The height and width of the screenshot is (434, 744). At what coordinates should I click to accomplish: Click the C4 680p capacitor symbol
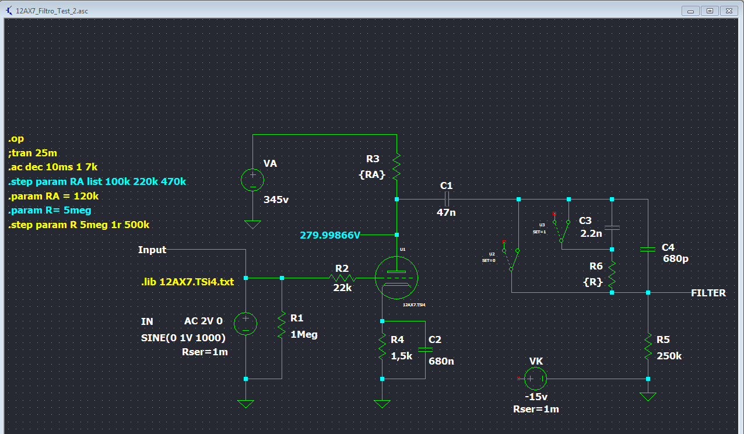[x=648, y=249]
